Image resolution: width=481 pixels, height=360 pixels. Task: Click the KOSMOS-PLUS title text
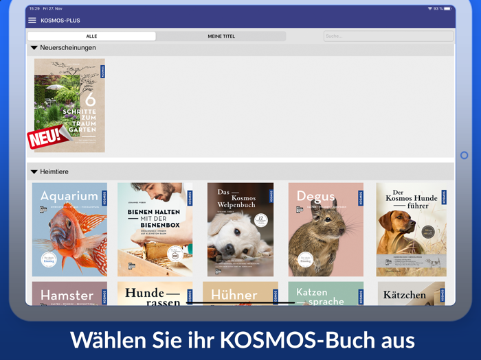point(60,21)
